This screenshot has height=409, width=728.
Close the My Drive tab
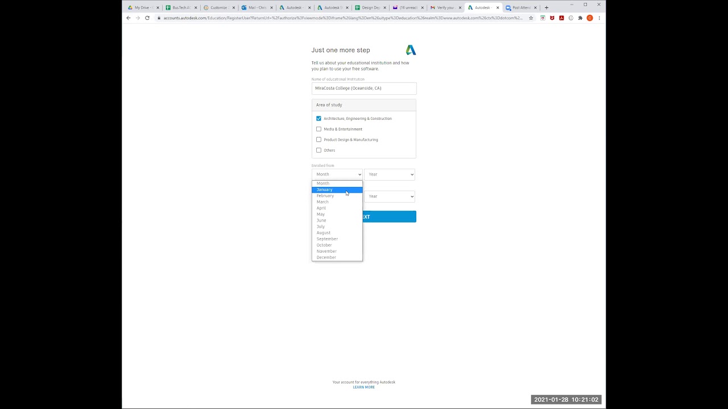click(x=158, y=8)
